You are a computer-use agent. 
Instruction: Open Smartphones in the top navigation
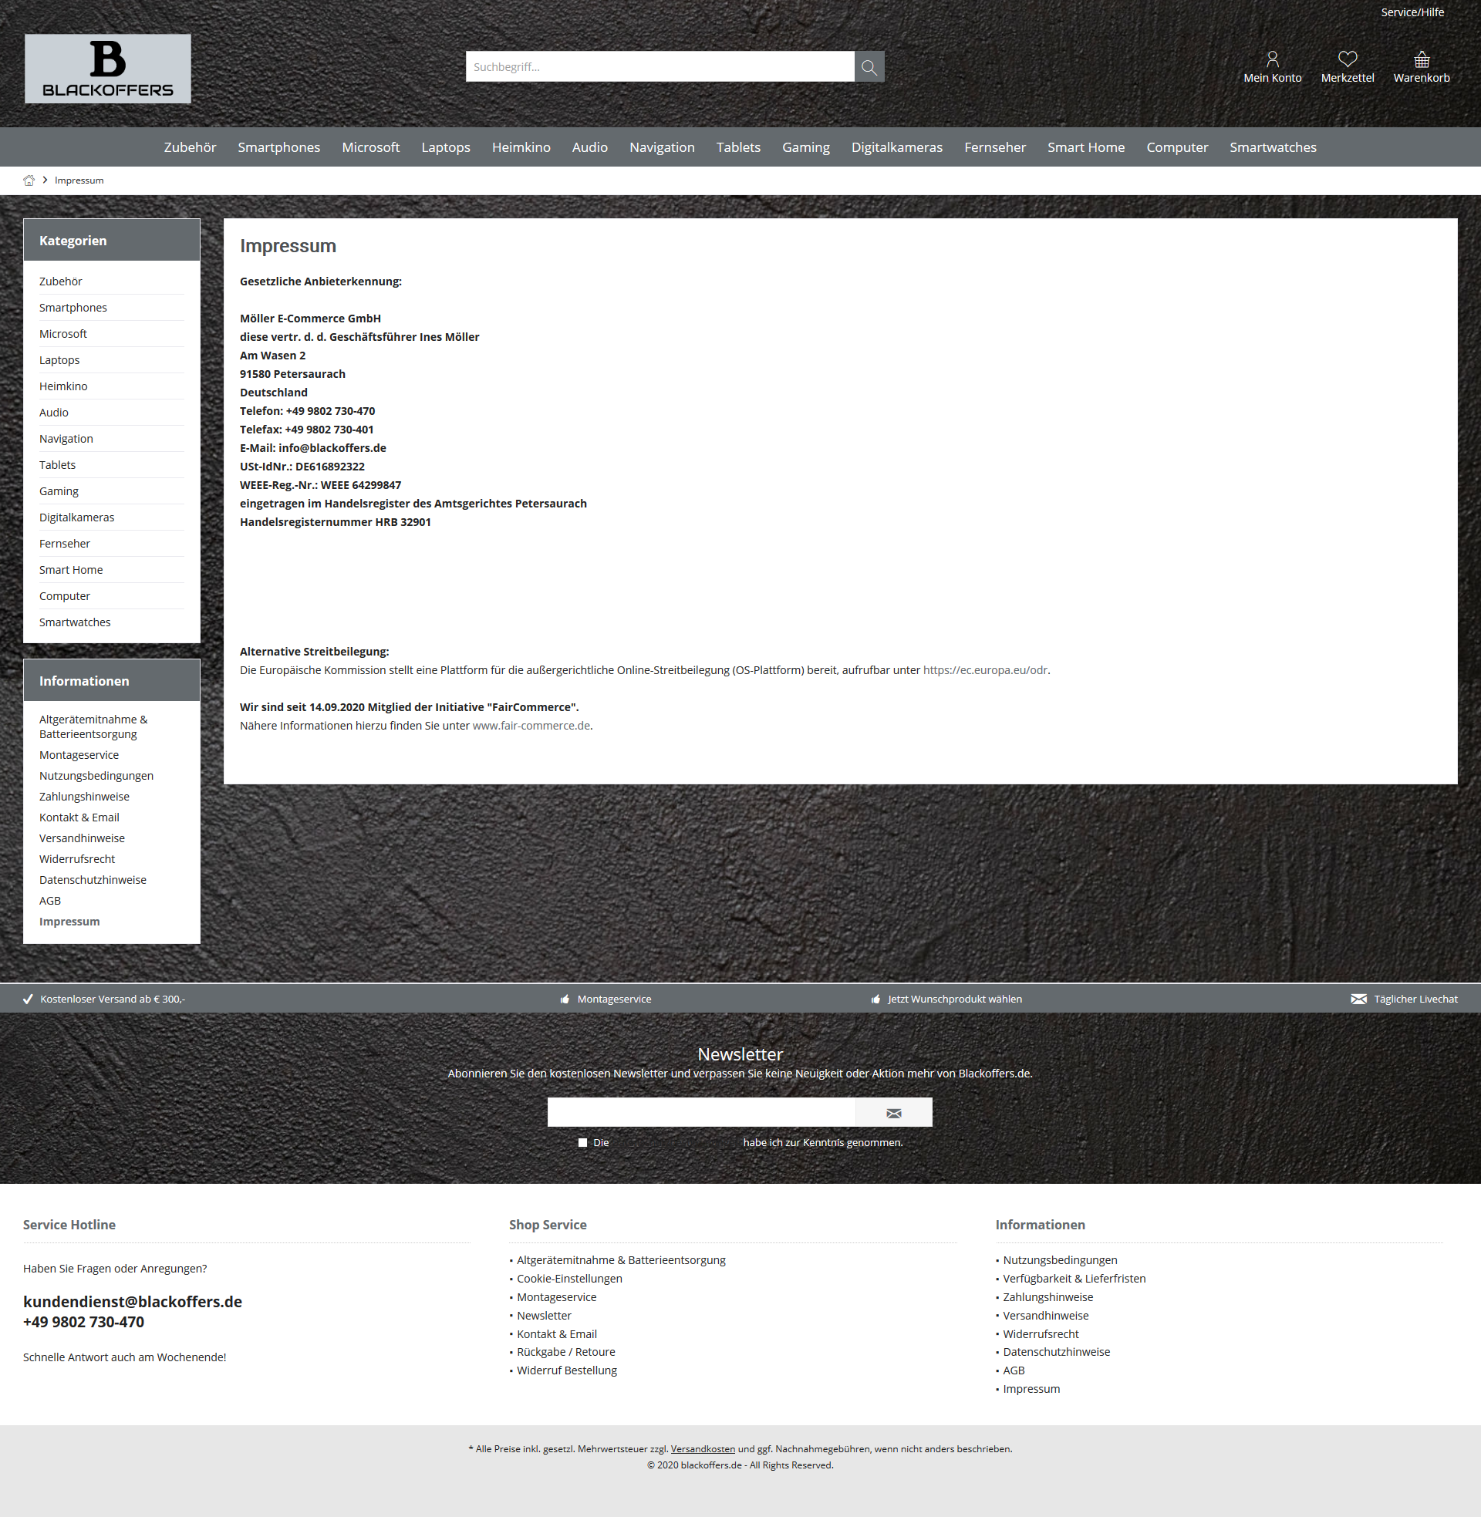pos(278,147)
